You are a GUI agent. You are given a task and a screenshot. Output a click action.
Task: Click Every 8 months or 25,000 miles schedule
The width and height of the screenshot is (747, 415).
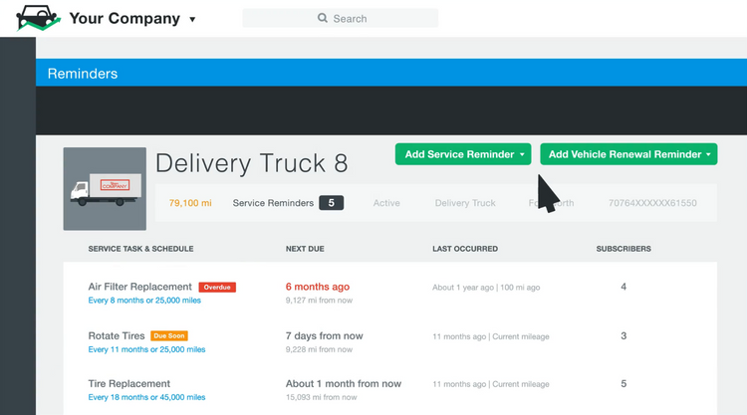coord(146,302)
